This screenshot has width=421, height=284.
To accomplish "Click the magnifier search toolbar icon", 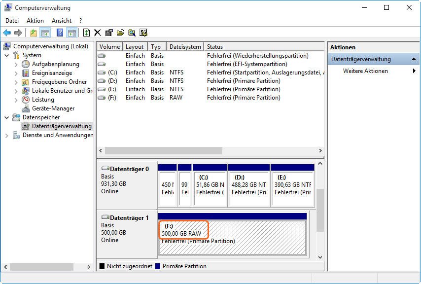I will click(132, 33).
